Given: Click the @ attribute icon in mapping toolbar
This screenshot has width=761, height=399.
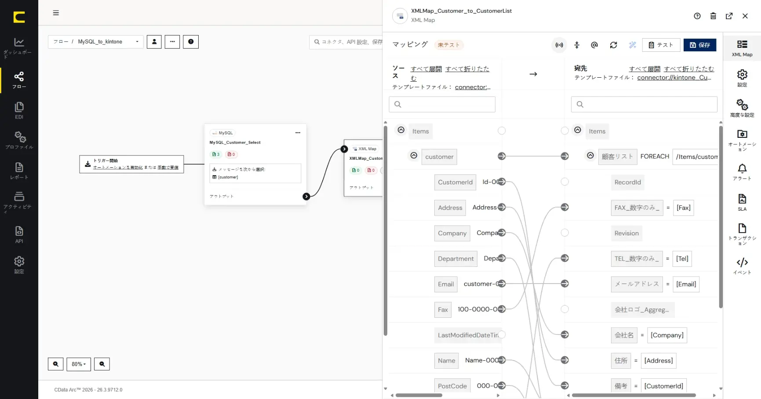Looking at the screenshot, I should [x=594, y=45].
